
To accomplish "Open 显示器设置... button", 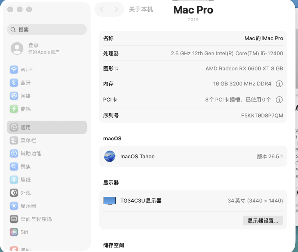I will pos(263,220).
